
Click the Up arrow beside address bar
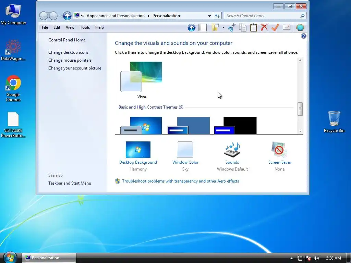67,16
